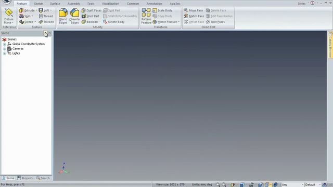Open the Help question mark icon
The image size is (333, 187).
click(x=312, y=3)
